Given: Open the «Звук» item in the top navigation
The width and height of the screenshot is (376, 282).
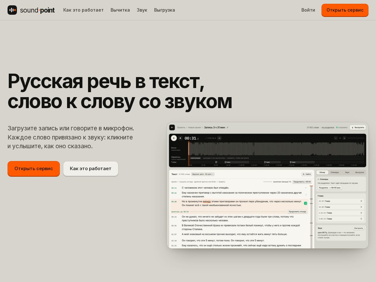Looking at the screenshot, I should pos(142,10).
